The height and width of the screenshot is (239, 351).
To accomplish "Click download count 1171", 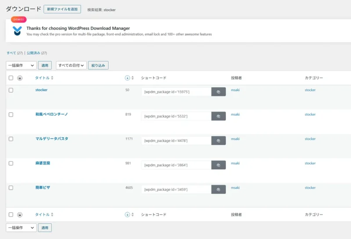I will pos(129,139).
